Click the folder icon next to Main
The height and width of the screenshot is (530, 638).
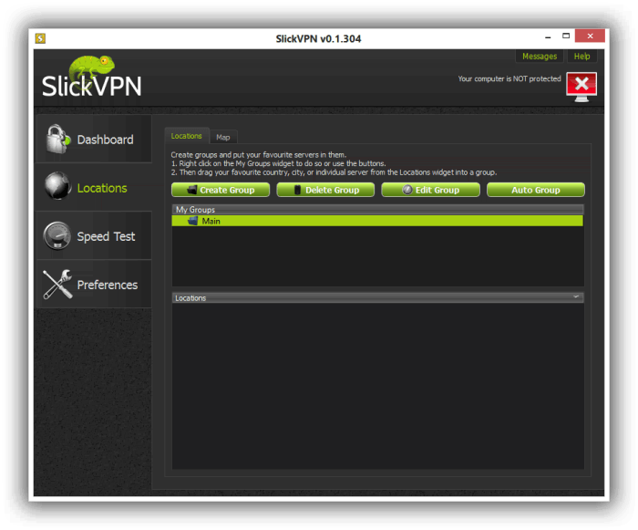[192, 221]
